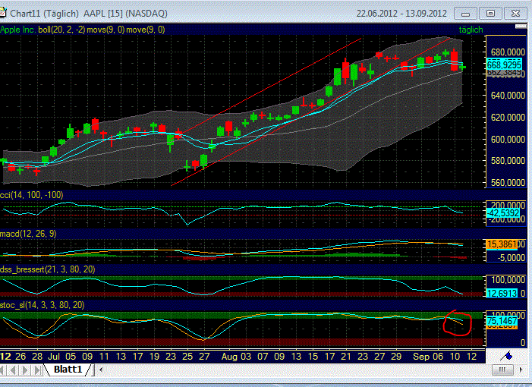
Task: Click the horizontal scrollbar left arrow
Action: pos(101,370)
